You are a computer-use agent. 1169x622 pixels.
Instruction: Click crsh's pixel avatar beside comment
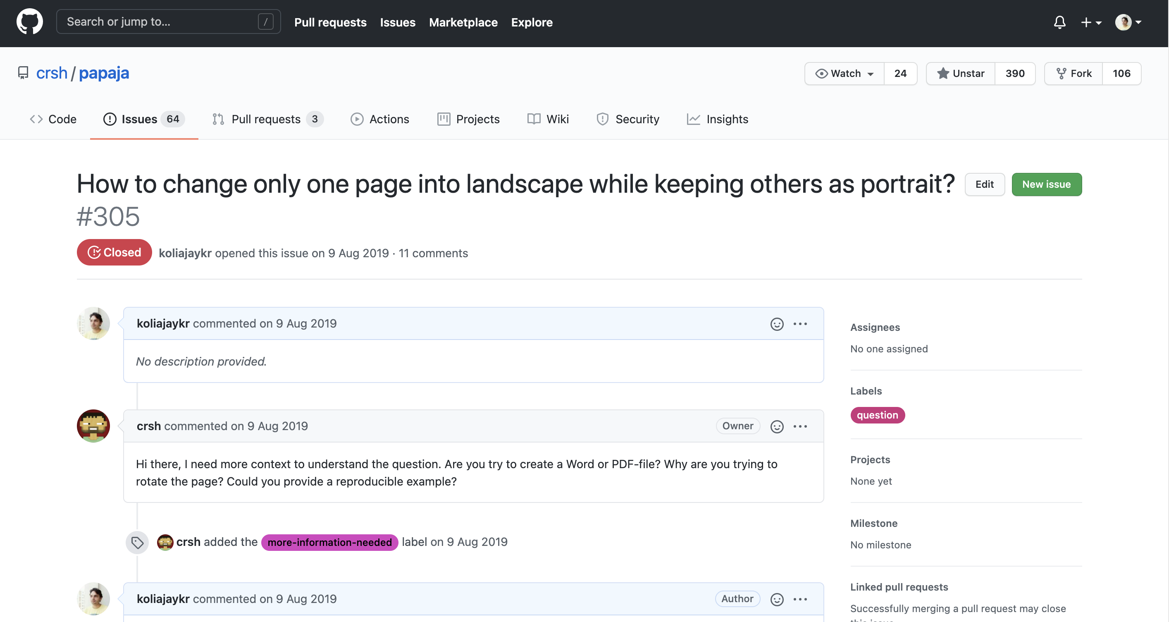(93, 426)
